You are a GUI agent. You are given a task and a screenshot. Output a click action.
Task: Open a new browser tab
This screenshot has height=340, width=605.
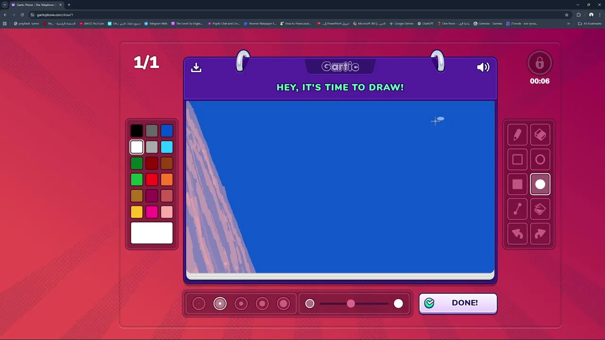(x=69, y=5)
